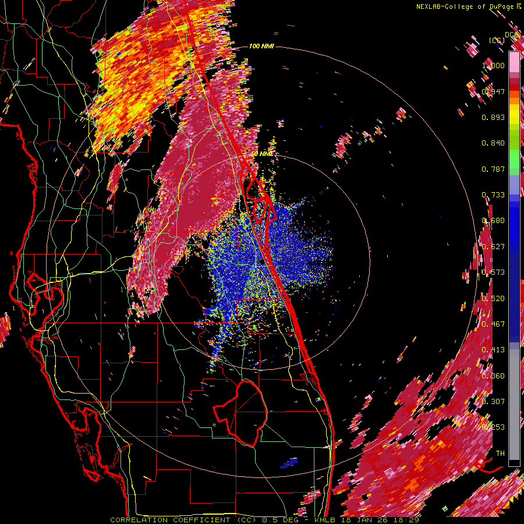Screen dimensions: 524x524
Task: Click the CORRELATION COEFFICIENT (CC) caption text
Action: coord(183,520)
